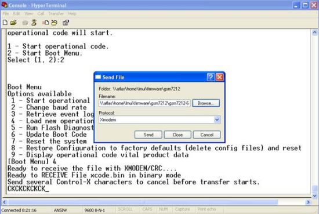Image resolution: width=319 pixels, height=214 pixels.
Task: Open the Transfer menu
Action: tap(56, 14)
